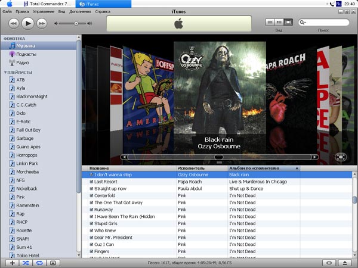Open the Apple logo start menu

pos(10,4)
